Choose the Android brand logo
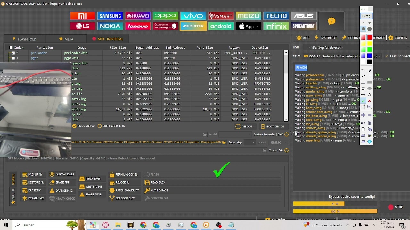The height and width of the screenshot is (230, 410). click(x=221, y=26)
